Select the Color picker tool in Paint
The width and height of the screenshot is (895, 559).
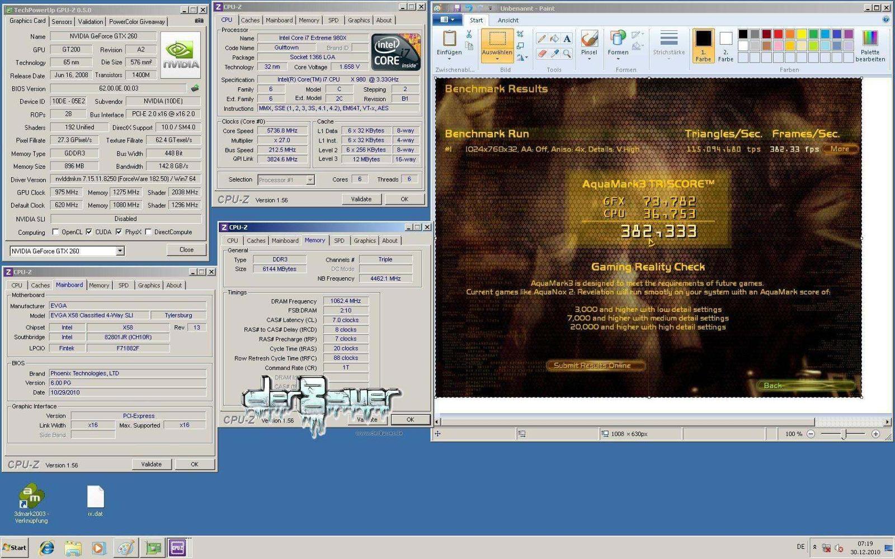[x=554, y=54]
